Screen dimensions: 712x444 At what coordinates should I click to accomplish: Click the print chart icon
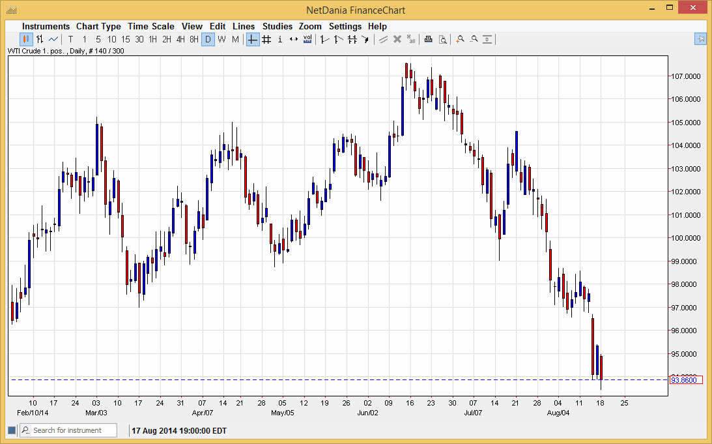[x=428, y=39]
